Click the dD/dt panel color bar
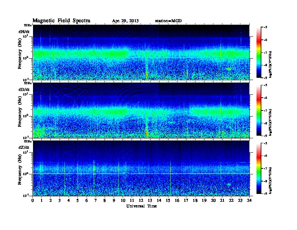 coord(259,110)
